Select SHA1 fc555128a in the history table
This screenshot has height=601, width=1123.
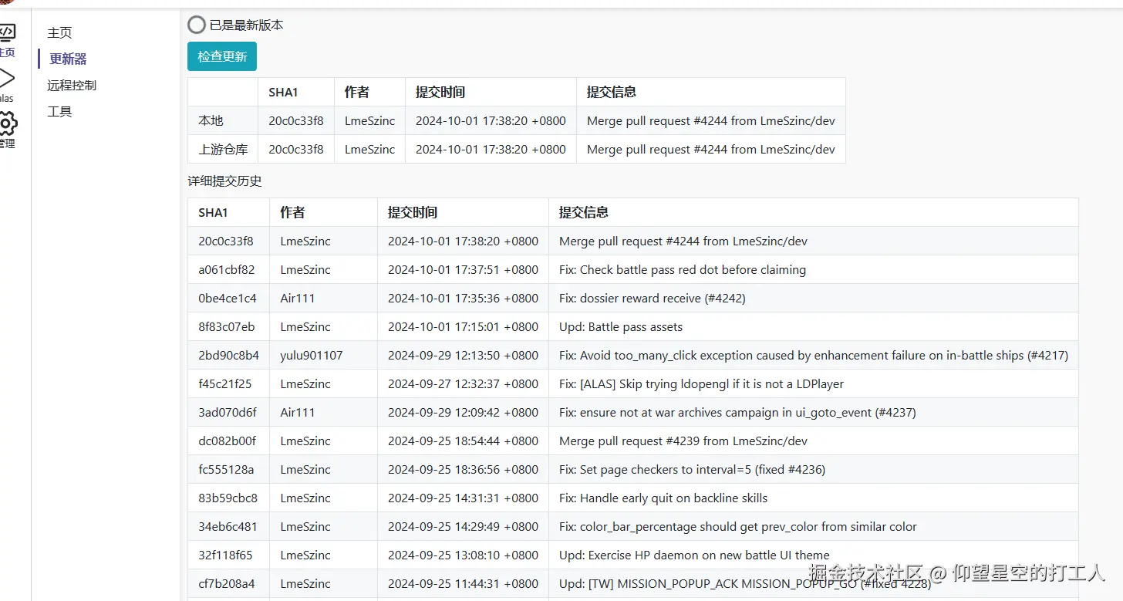click(x=226, y=469)
